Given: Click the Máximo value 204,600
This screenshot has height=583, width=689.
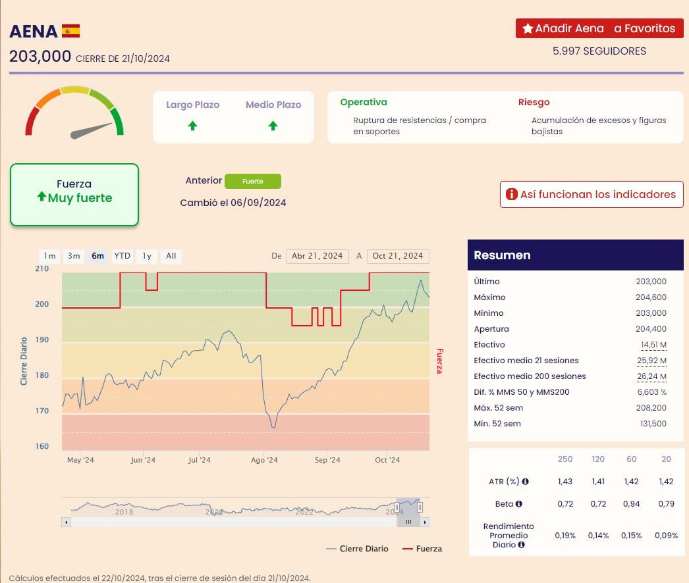Looking at the screenshot, I should [x=651, y=297].
